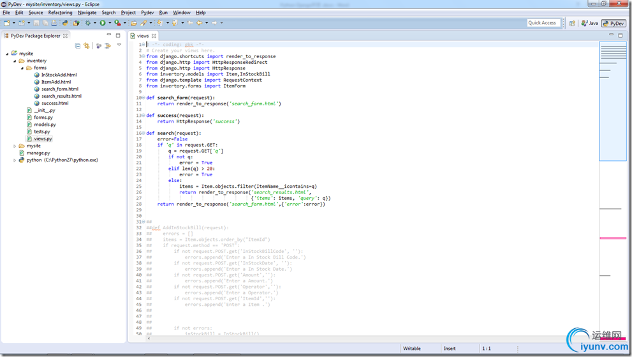
Task: Select search_results.html in the tree
Action: click(61, 96)
